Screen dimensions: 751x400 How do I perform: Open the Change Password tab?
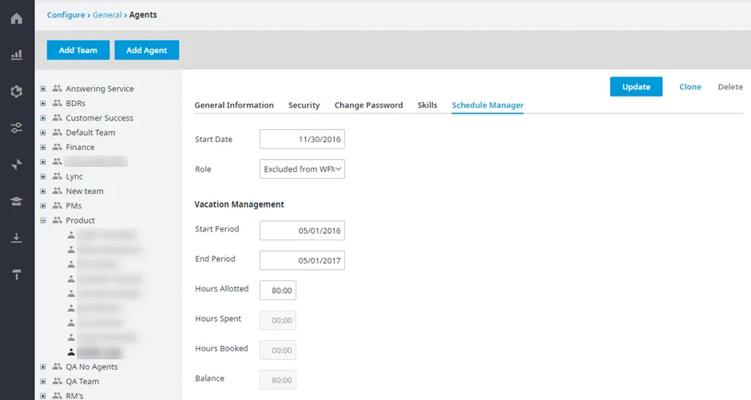[369, 105]
